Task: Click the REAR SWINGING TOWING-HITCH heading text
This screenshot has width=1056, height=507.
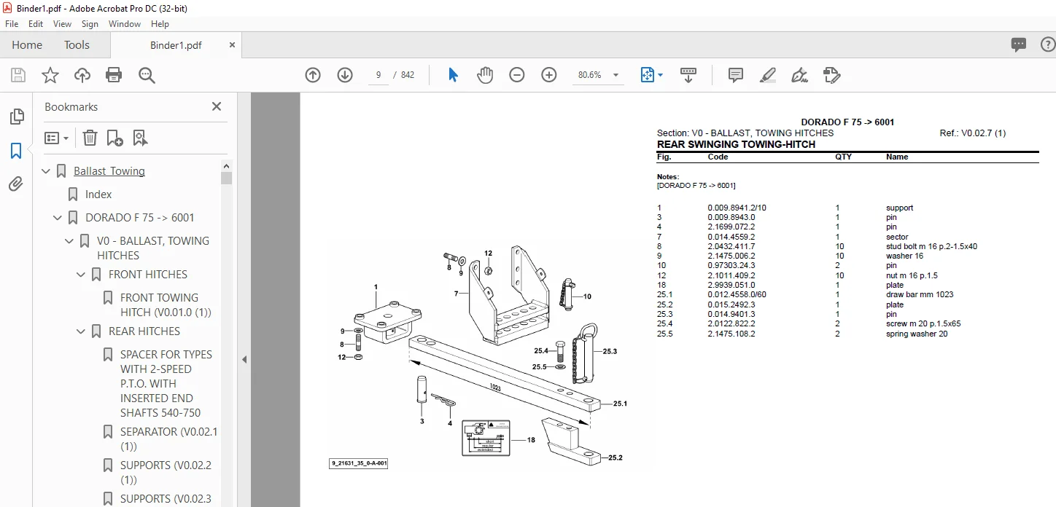Action: click(x=736, y=144)
